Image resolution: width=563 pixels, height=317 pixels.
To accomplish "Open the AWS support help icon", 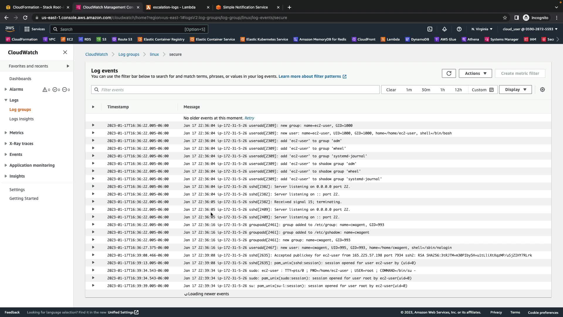I will click(x=459, y=29).
